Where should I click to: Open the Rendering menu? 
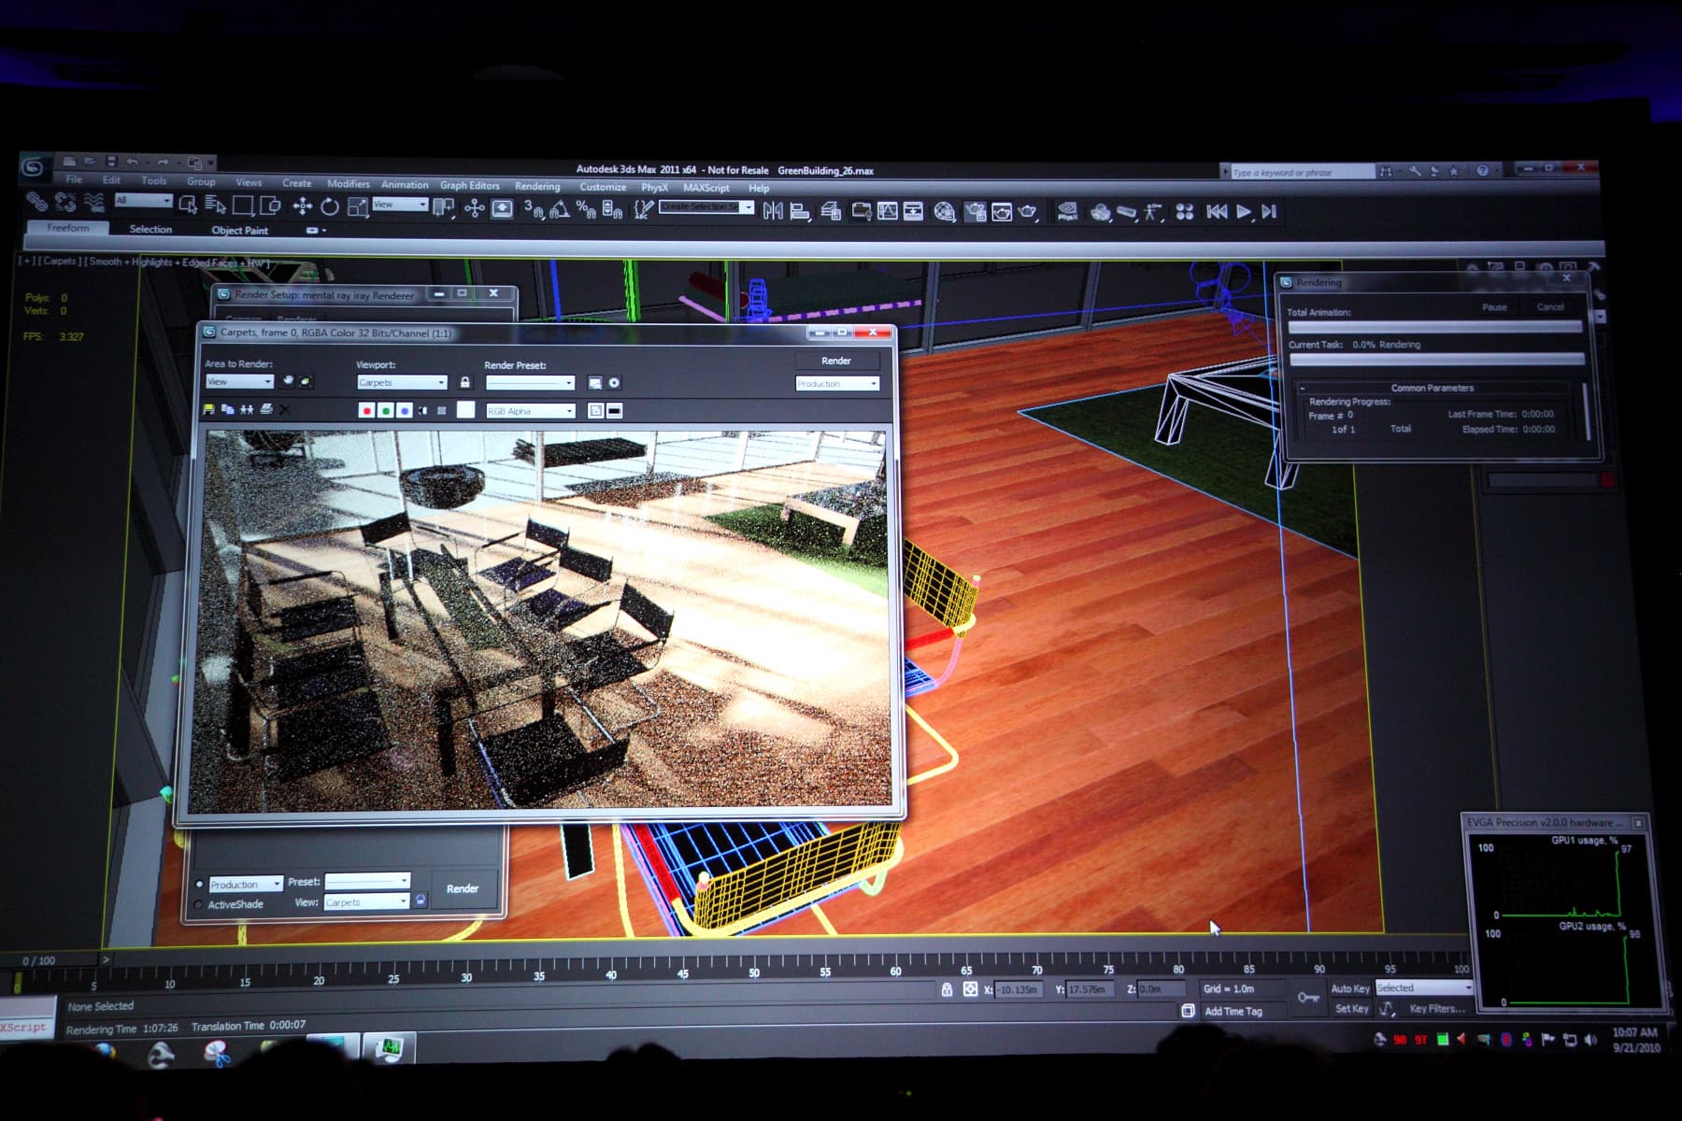[537, 186]
